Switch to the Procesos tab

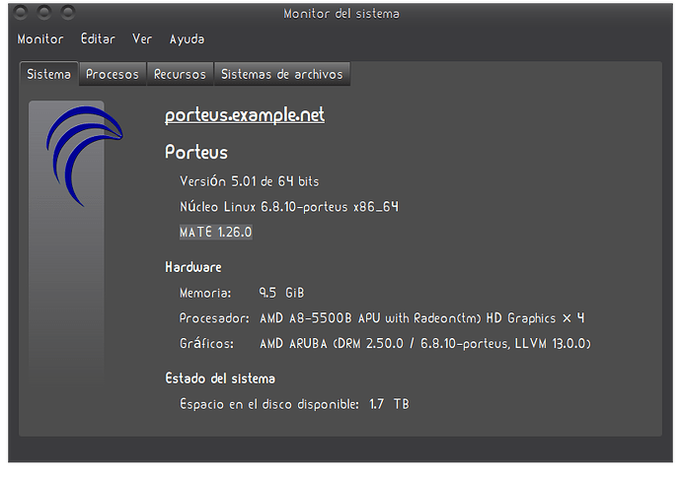click(113, 74)
